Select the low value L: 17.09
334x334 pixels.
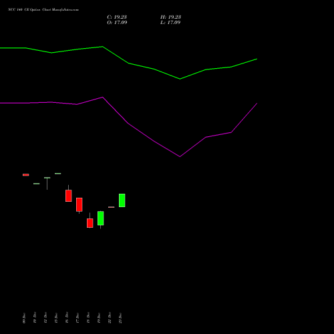[170, 23]
